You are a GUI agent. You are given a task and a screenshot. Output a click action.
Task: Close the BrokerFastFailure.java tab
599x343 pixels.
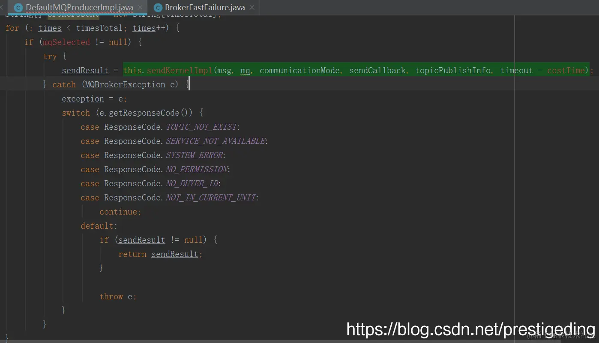tap(252, 7)
